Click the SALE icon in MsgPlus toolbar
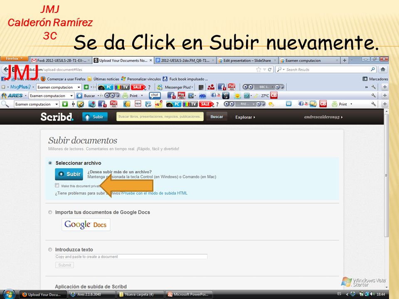Image resolution: width=399 pixels, height=299 pixels. point(138,87)
